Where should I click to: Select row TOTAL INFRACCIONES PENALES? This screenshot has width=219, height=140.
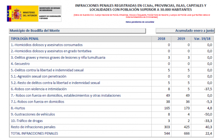(111, 133)
